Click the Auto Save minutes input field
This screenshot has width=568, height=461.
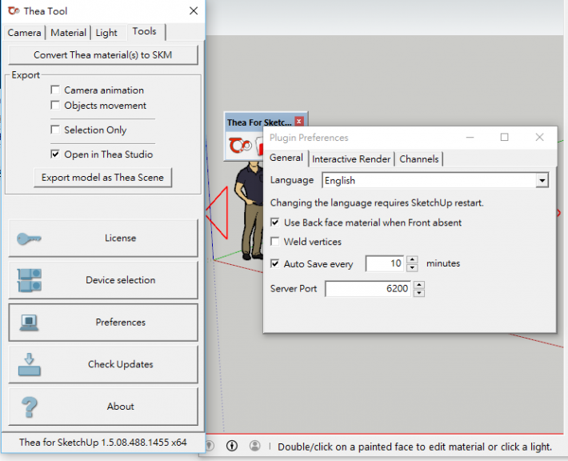coord(385,263)
